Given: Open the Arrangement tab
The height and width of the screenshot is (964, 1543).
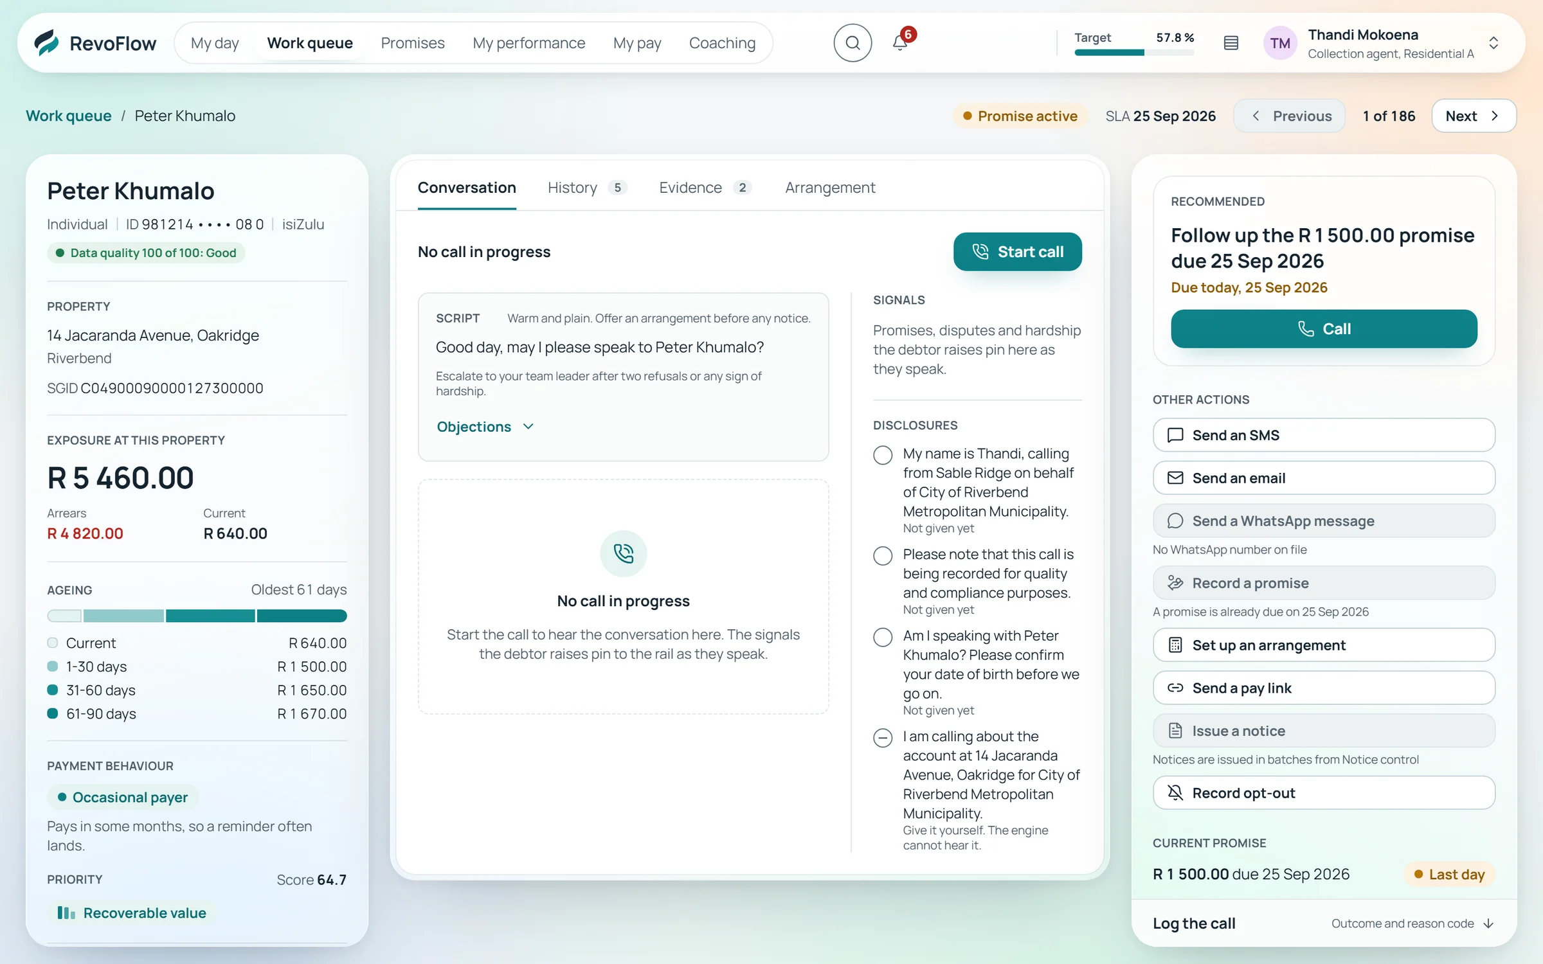Looking at the screenshot, I should (x=830, y=188).
